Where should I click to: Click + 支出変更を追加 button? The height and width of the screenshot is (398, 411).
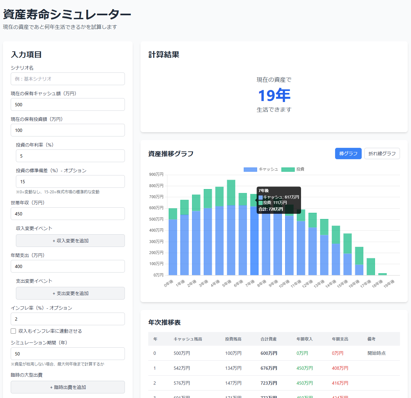(x=70, y=293)
